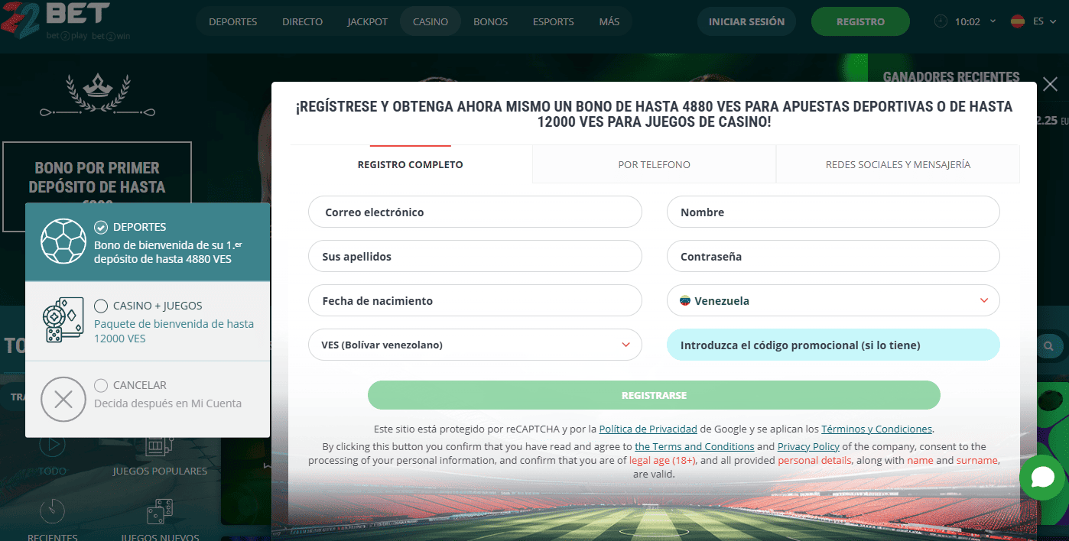
Task: Click the REGISTRARSE submit button
Action: click(654, 395)
